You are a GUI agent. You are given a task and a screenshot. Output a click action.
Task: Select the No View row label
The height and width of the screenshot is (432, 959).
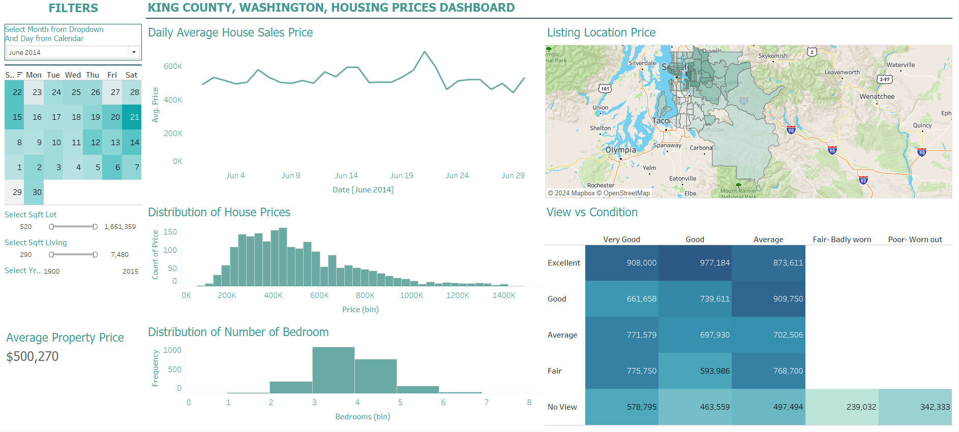coord(562,407)
